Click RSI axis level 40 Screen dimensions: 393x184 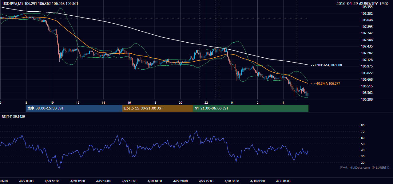[x=363, y=150]
